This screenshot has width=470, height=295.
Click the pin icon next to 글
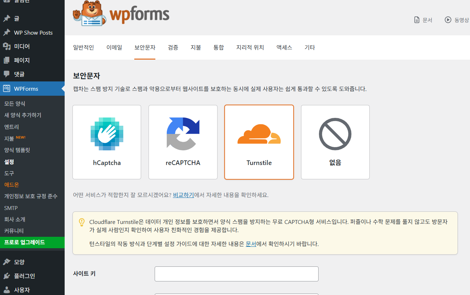(x=6, y=19)
